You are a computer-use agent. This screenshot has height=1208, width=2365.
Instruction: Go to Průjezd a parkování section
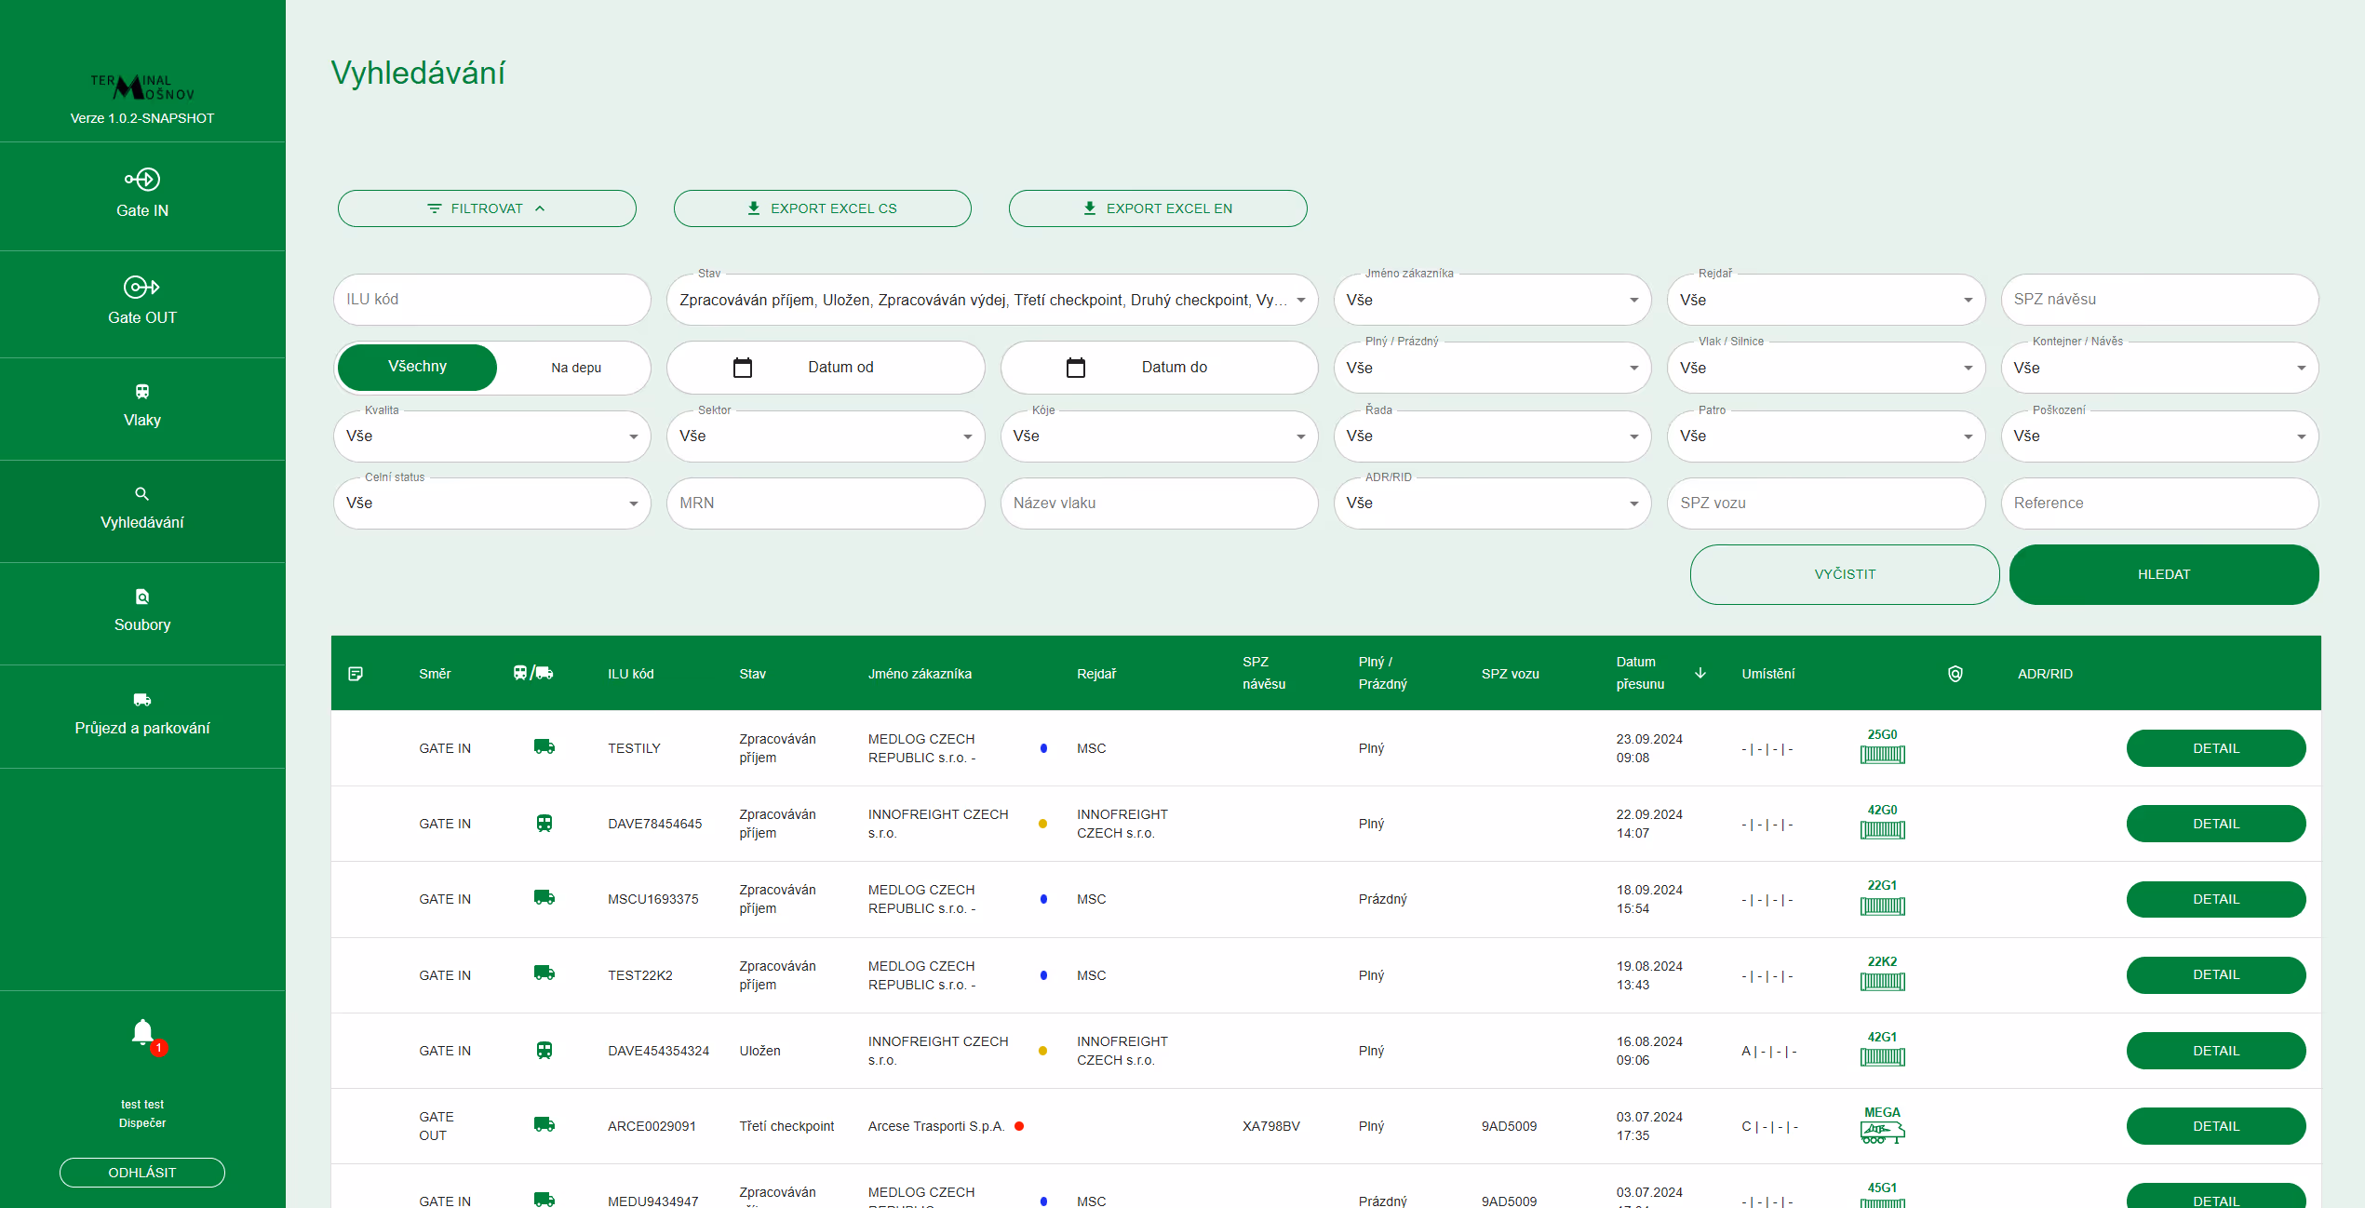pyautogui.click(x=142, y=715)
